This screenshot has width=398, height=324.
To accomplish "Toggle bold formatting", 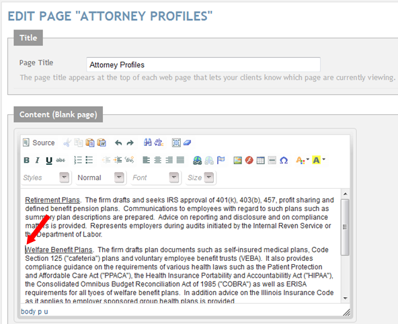I will (26, 160).
